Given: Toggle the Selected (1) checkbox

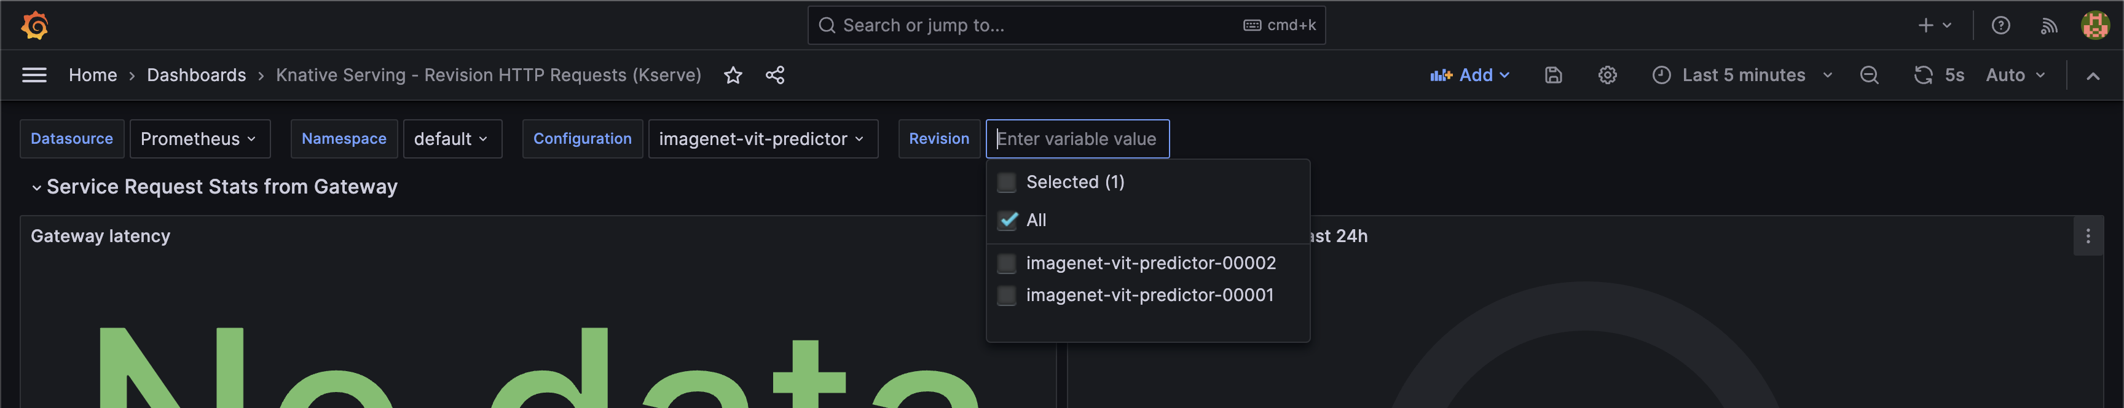Looking at the screenshot, I should click(1007, 182).
